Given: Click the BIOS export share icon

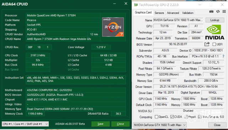Looking at the screenshot, I should click(x=207, y=44).
